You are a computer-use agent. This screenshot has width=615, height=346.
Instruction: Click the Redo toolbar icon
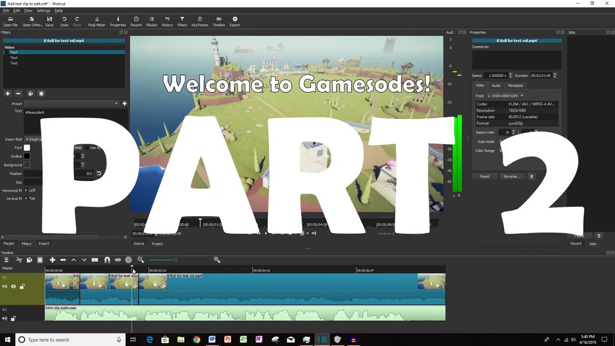(77, 22)
